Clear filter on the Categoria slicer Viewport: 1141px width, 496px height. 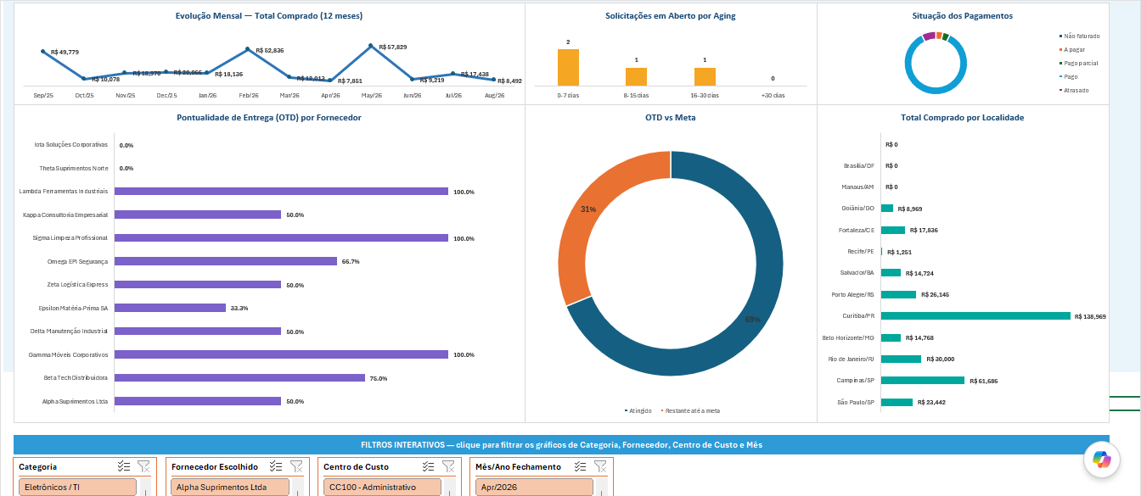[143, 466]
